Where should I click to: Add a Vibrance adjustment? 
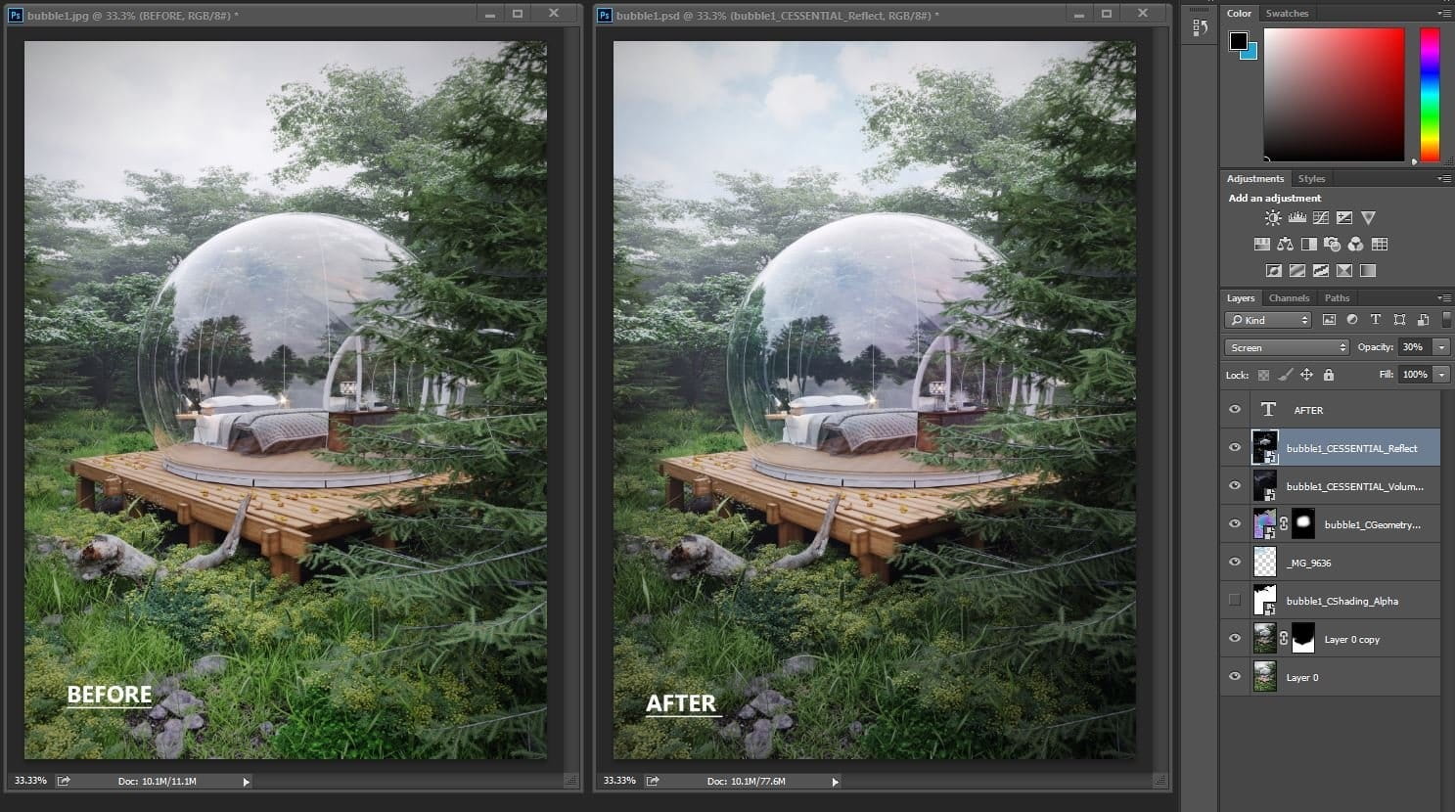coord(1368,218)
